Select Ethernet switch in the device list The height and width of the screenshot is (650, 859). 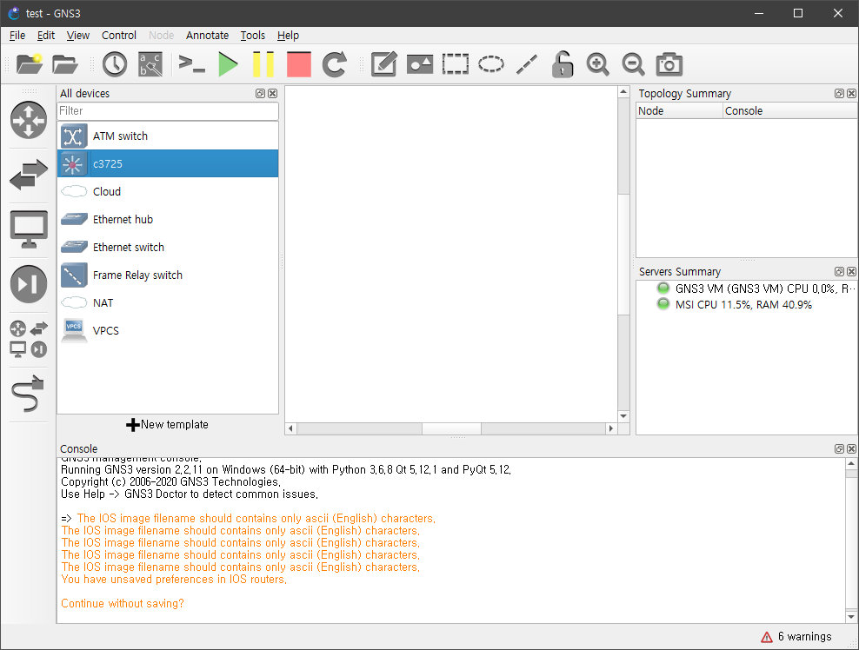tap(168, 247)
